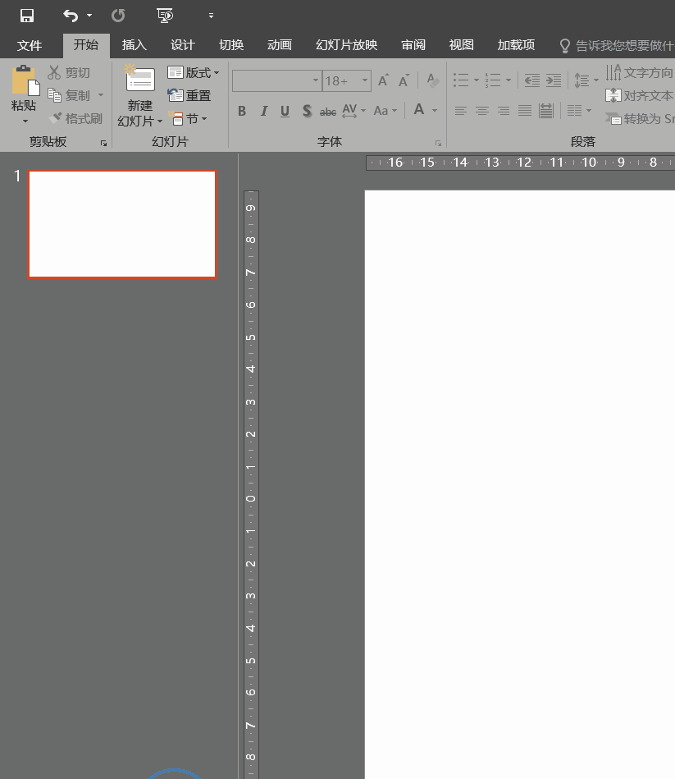The image size is (675, 779).
Task: Click the Increase Font Size icon
Action: tap(384, 80)
